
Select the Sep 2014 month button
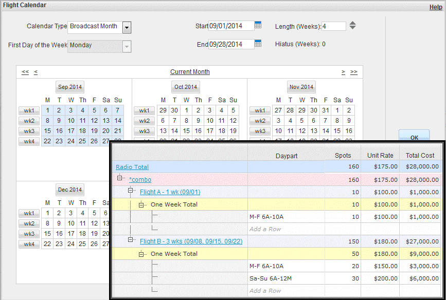click(69, 87)
